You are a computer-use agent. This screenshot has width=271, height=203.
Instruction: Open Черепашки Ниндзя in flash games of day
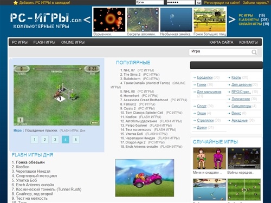coord(33,171)
